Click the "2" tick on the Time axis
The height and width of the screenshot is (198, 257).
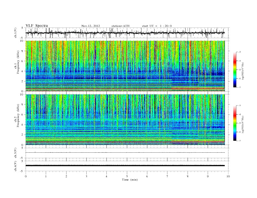pos(66,176)
